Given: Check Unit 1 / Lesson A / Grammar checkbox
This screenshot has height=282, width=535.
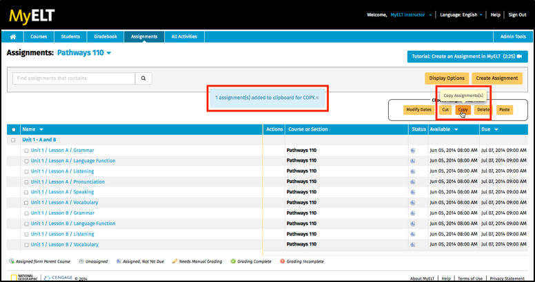Looking at the screenshot, I should 26,151.
